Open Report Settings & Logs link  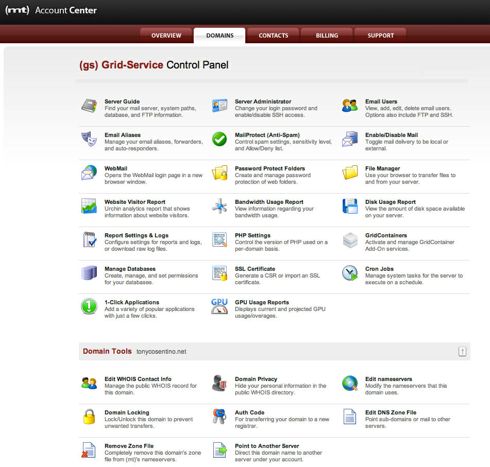click(136, 235)
